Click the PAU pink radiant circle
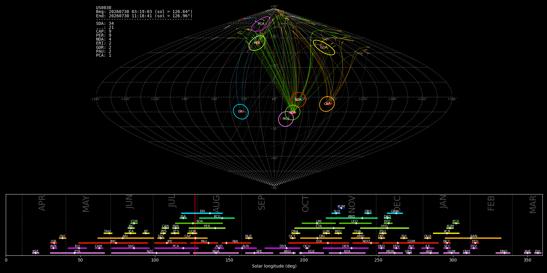 pos(286,119)
